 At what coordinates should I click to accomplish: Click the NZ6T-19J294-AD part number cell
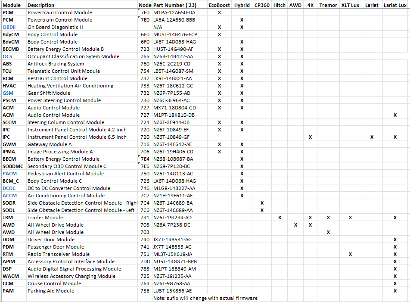click(172, 218)
